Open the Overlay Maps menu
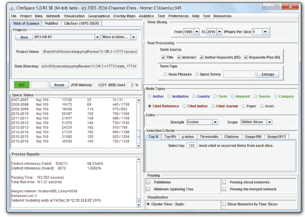Image resolution: width=305 pixels, height=217 pixels. (x=124, y=16)
